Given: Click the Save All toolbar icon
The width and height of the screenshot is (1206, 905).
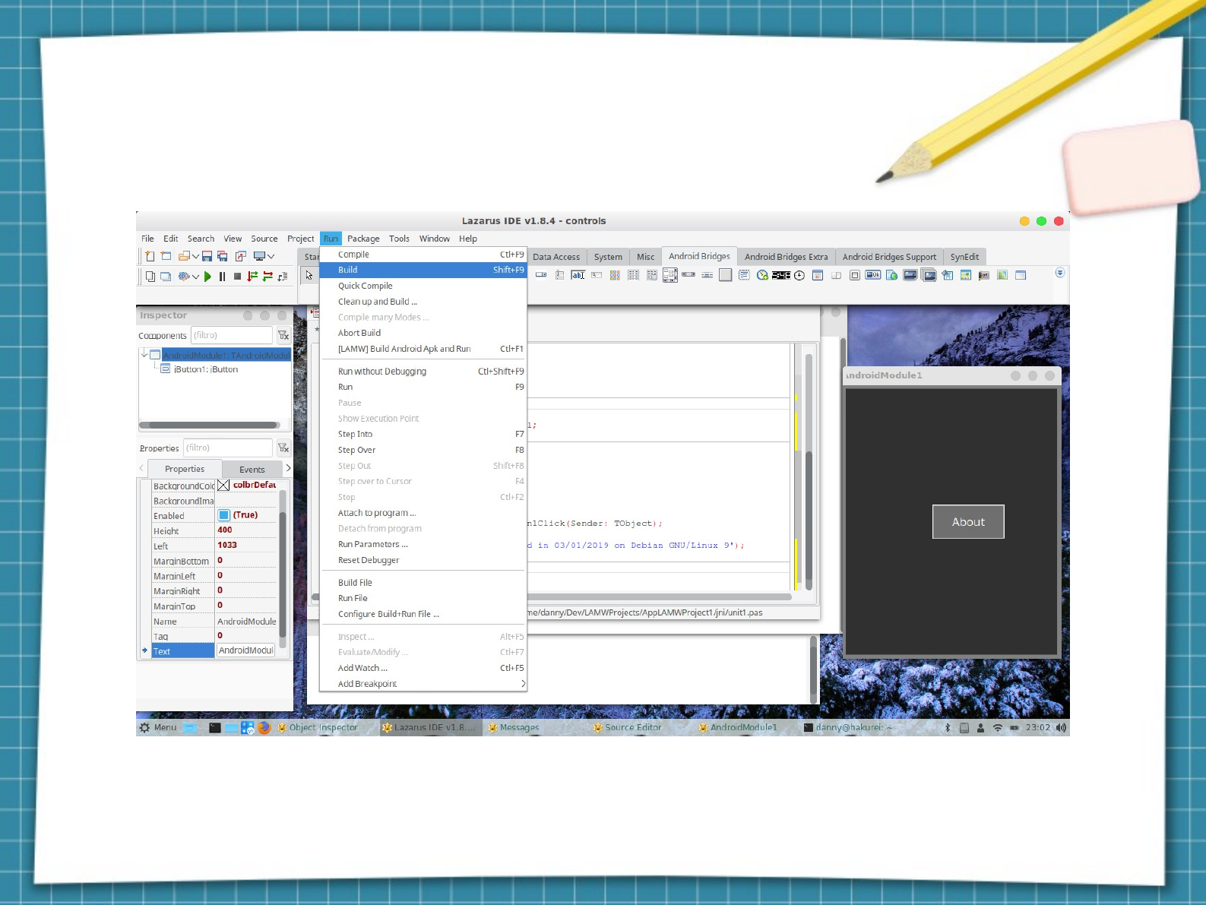Looking at the screenshot, I should (x=223, y=257).
